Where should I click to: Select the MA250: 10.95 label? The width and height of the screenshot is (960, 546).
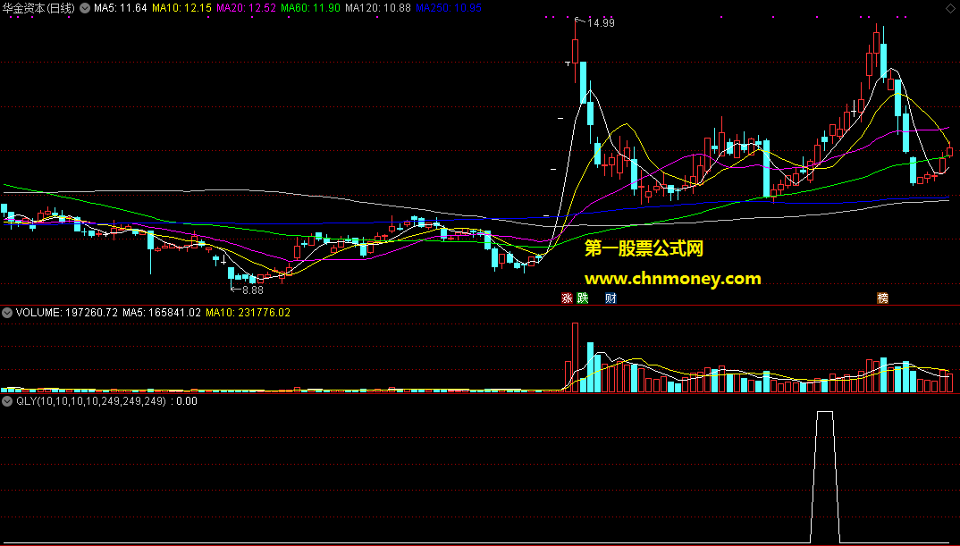click(448, 8)
